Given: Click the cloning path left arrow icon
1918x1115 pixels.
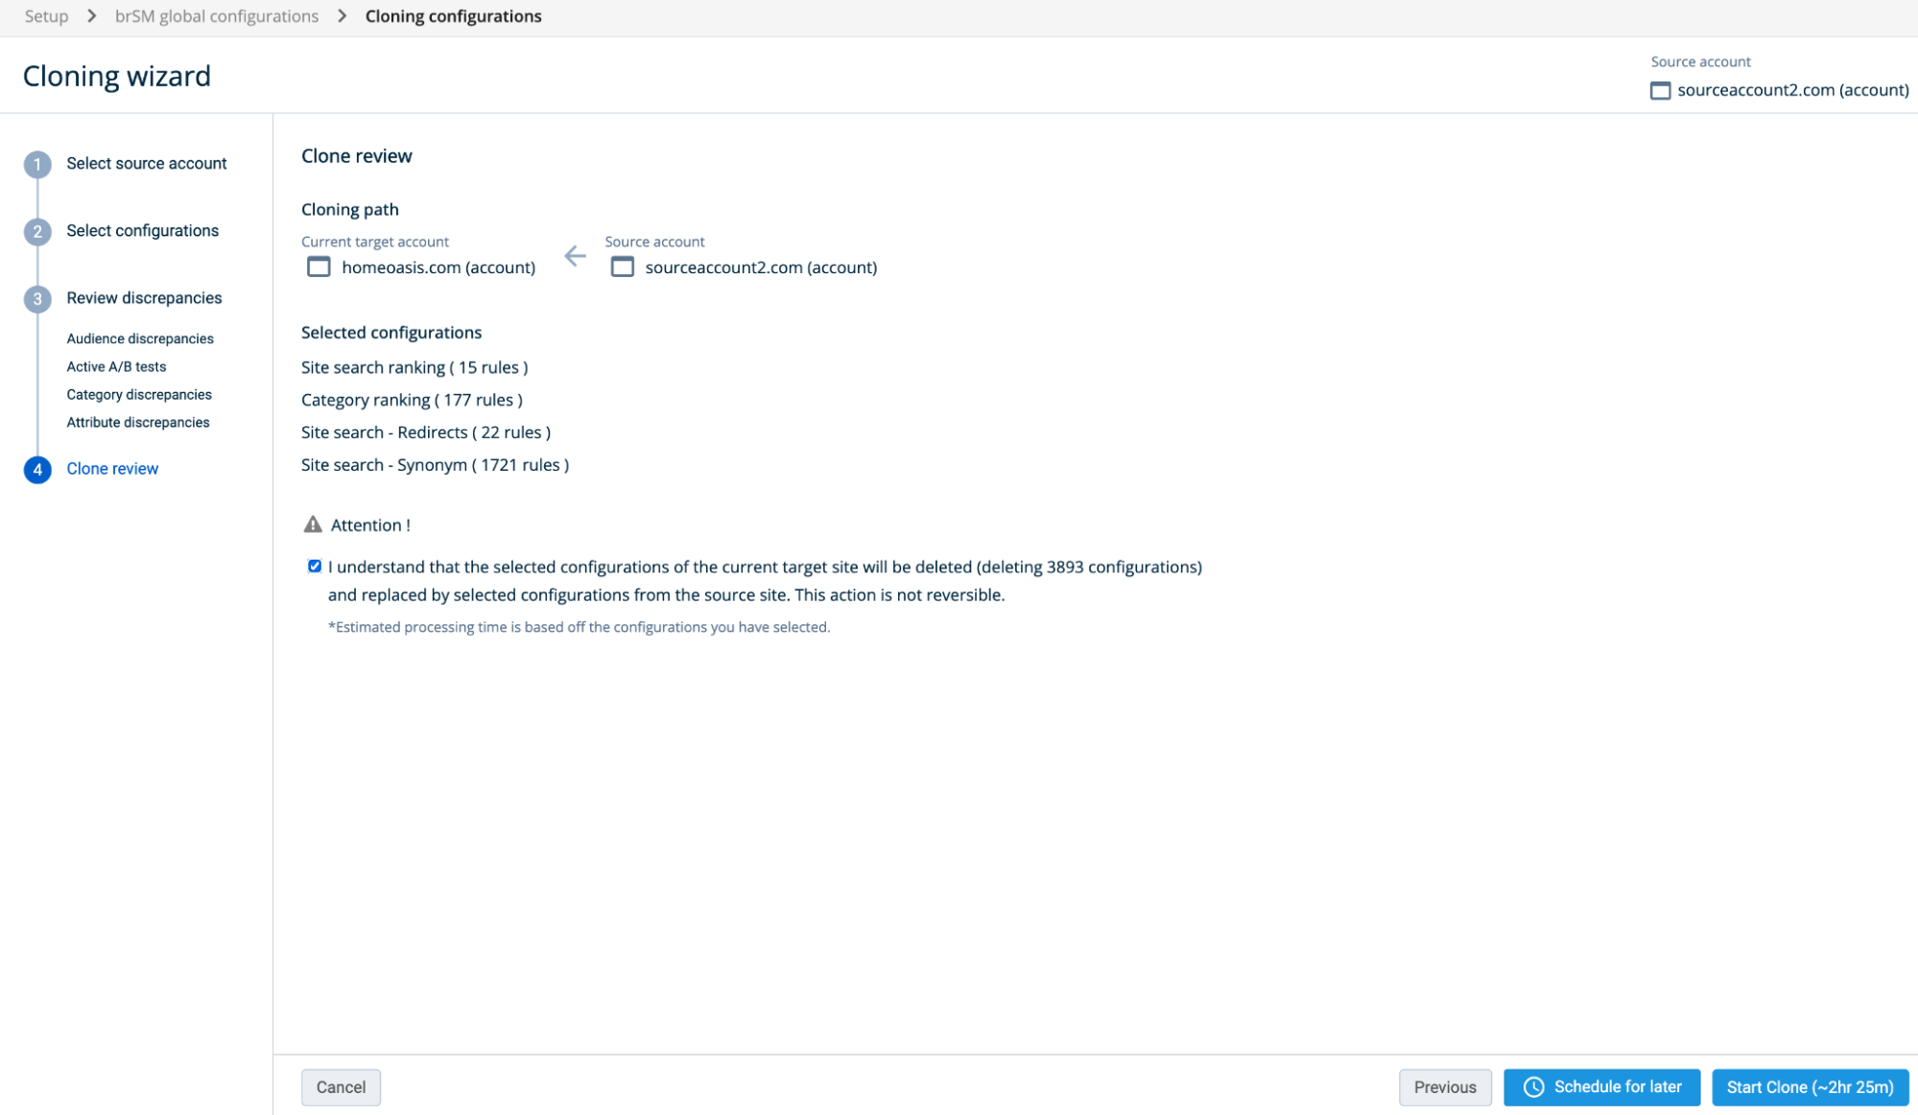Looking at the screenshot, I should (575, 256).
